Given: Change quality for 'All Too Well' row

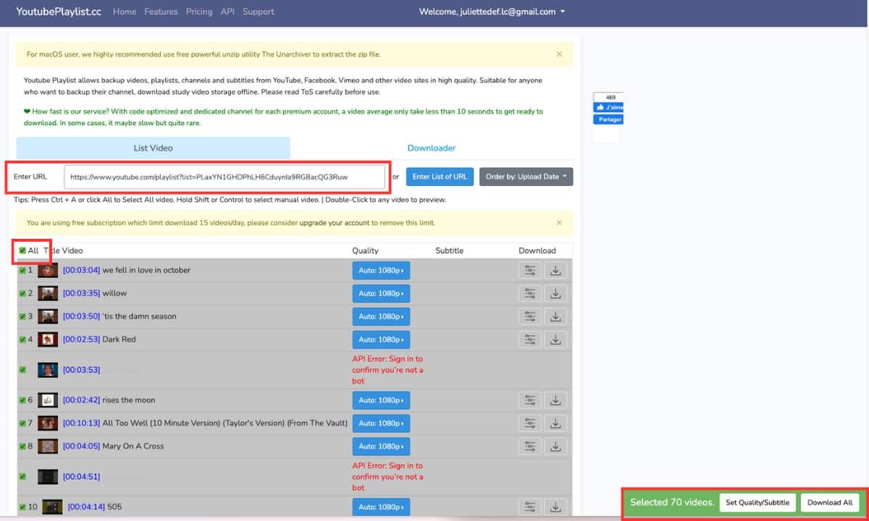Looking at the screenshot, I should (x=381, y=424).
